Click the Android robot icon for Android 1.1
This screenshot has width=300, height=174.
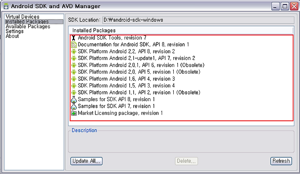pos(74,92)
